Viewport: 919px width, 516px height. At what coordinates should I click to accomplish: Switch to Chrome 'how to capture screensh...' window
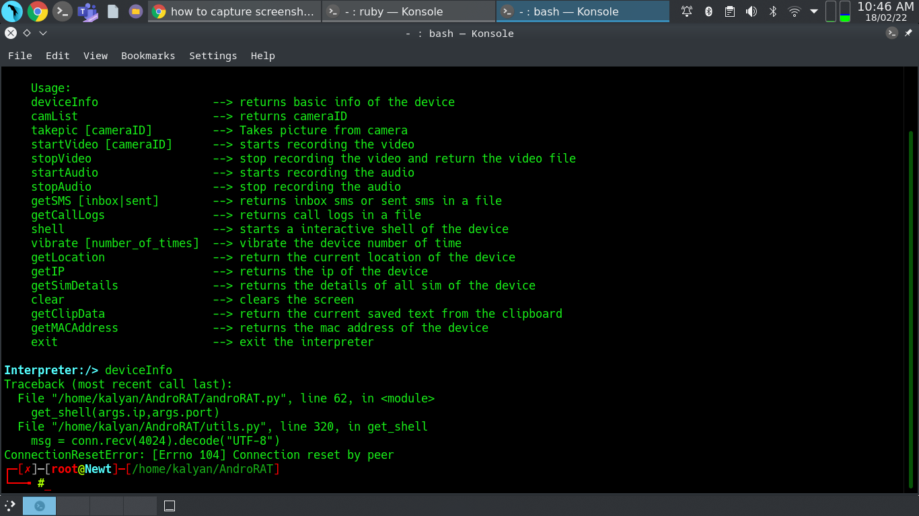234,11
